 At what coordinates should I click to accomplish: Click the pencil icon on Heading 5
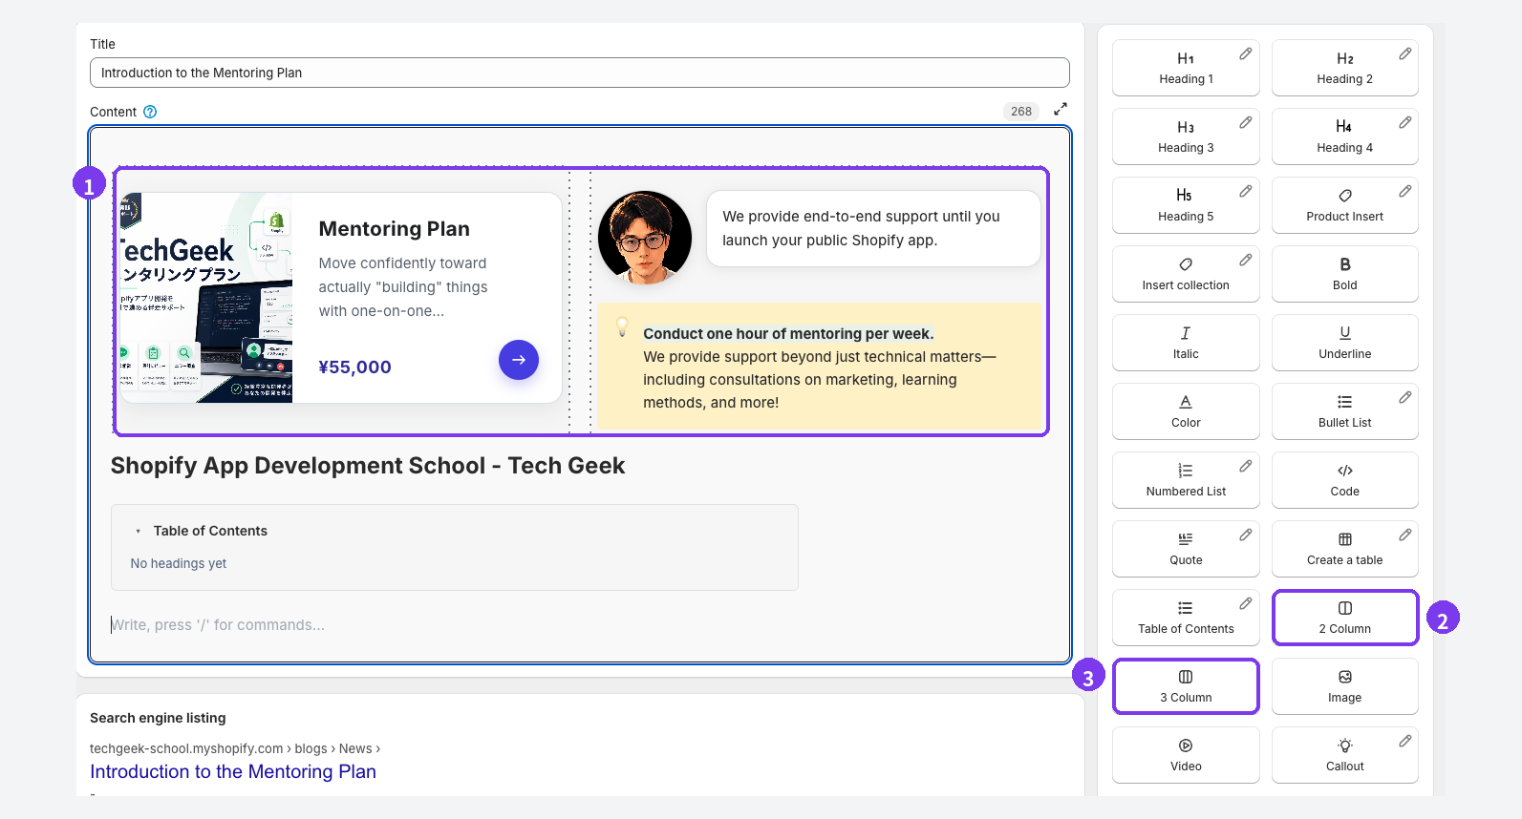click(1246, 192)
